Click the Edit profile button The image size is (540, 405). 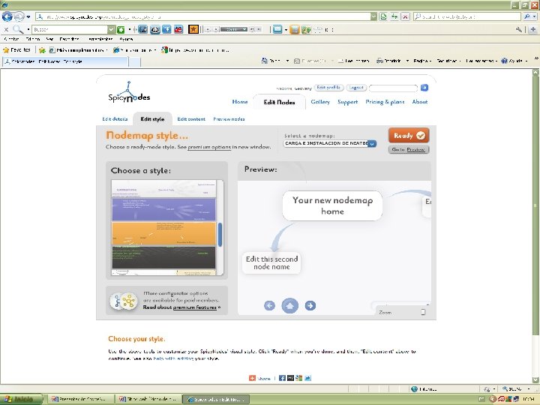[x=329, y=88]
